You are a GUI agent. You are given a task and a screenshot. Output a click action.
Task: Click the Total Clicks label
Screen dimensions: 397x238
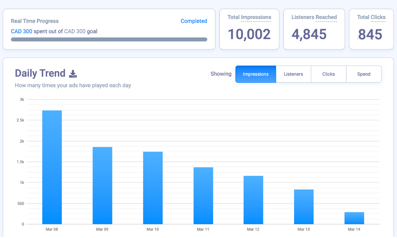coord(371,17)
